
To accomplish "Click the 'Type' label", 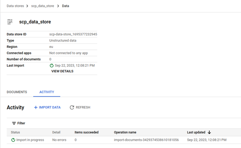I will [x=10, y=41].
